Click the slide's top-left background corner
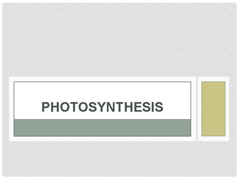This screenshot has width=239, height=179. click(x=7, y=7)
